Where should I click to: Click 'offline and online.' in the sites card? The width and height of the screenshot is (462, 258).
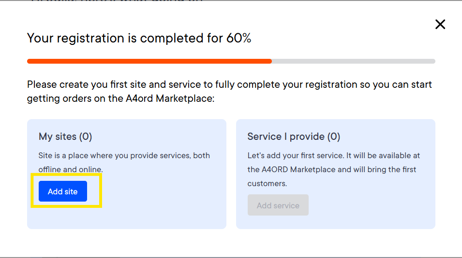coord(71,170)
